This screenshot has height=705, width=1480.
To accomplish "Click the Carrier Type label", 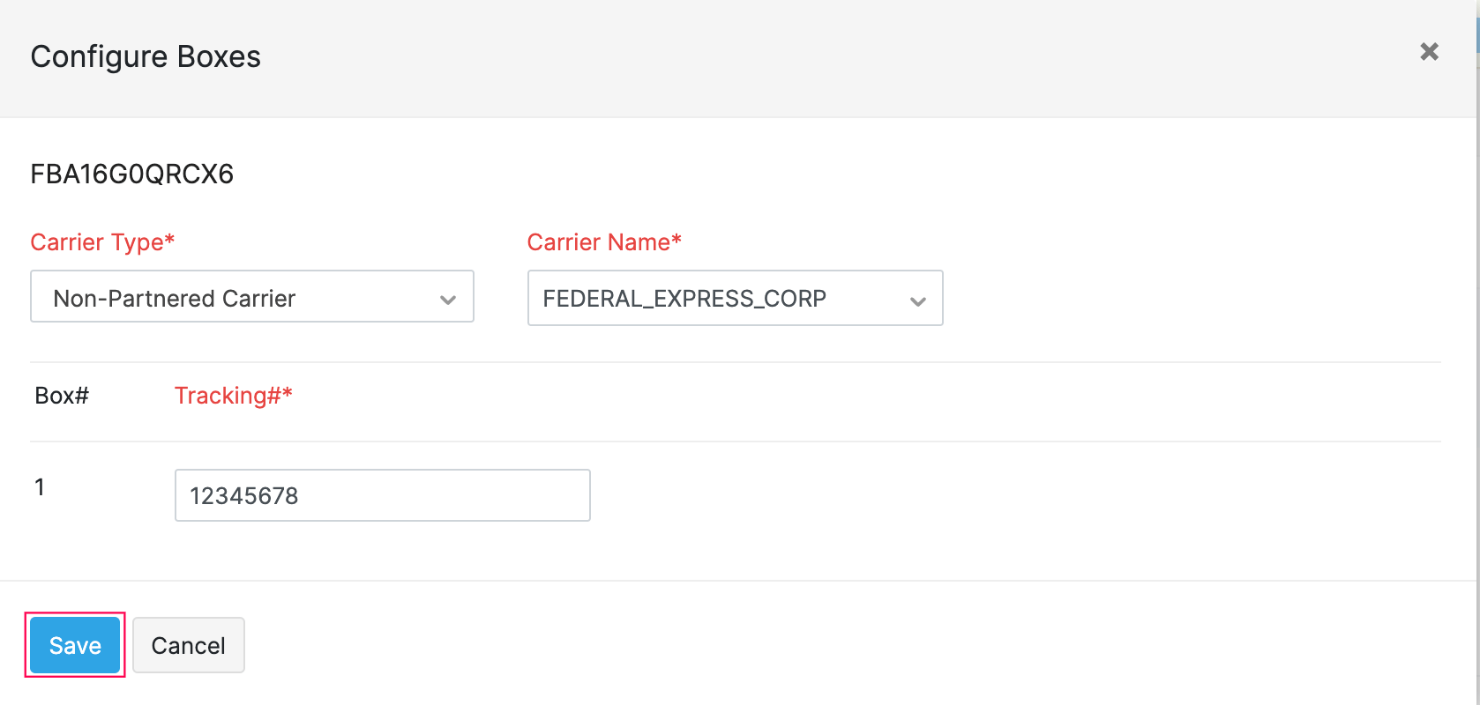I will [x=102, y=242].
